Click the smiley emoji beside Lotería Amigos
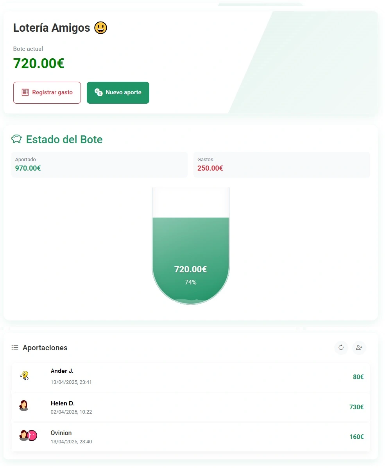 pos(100,28)
